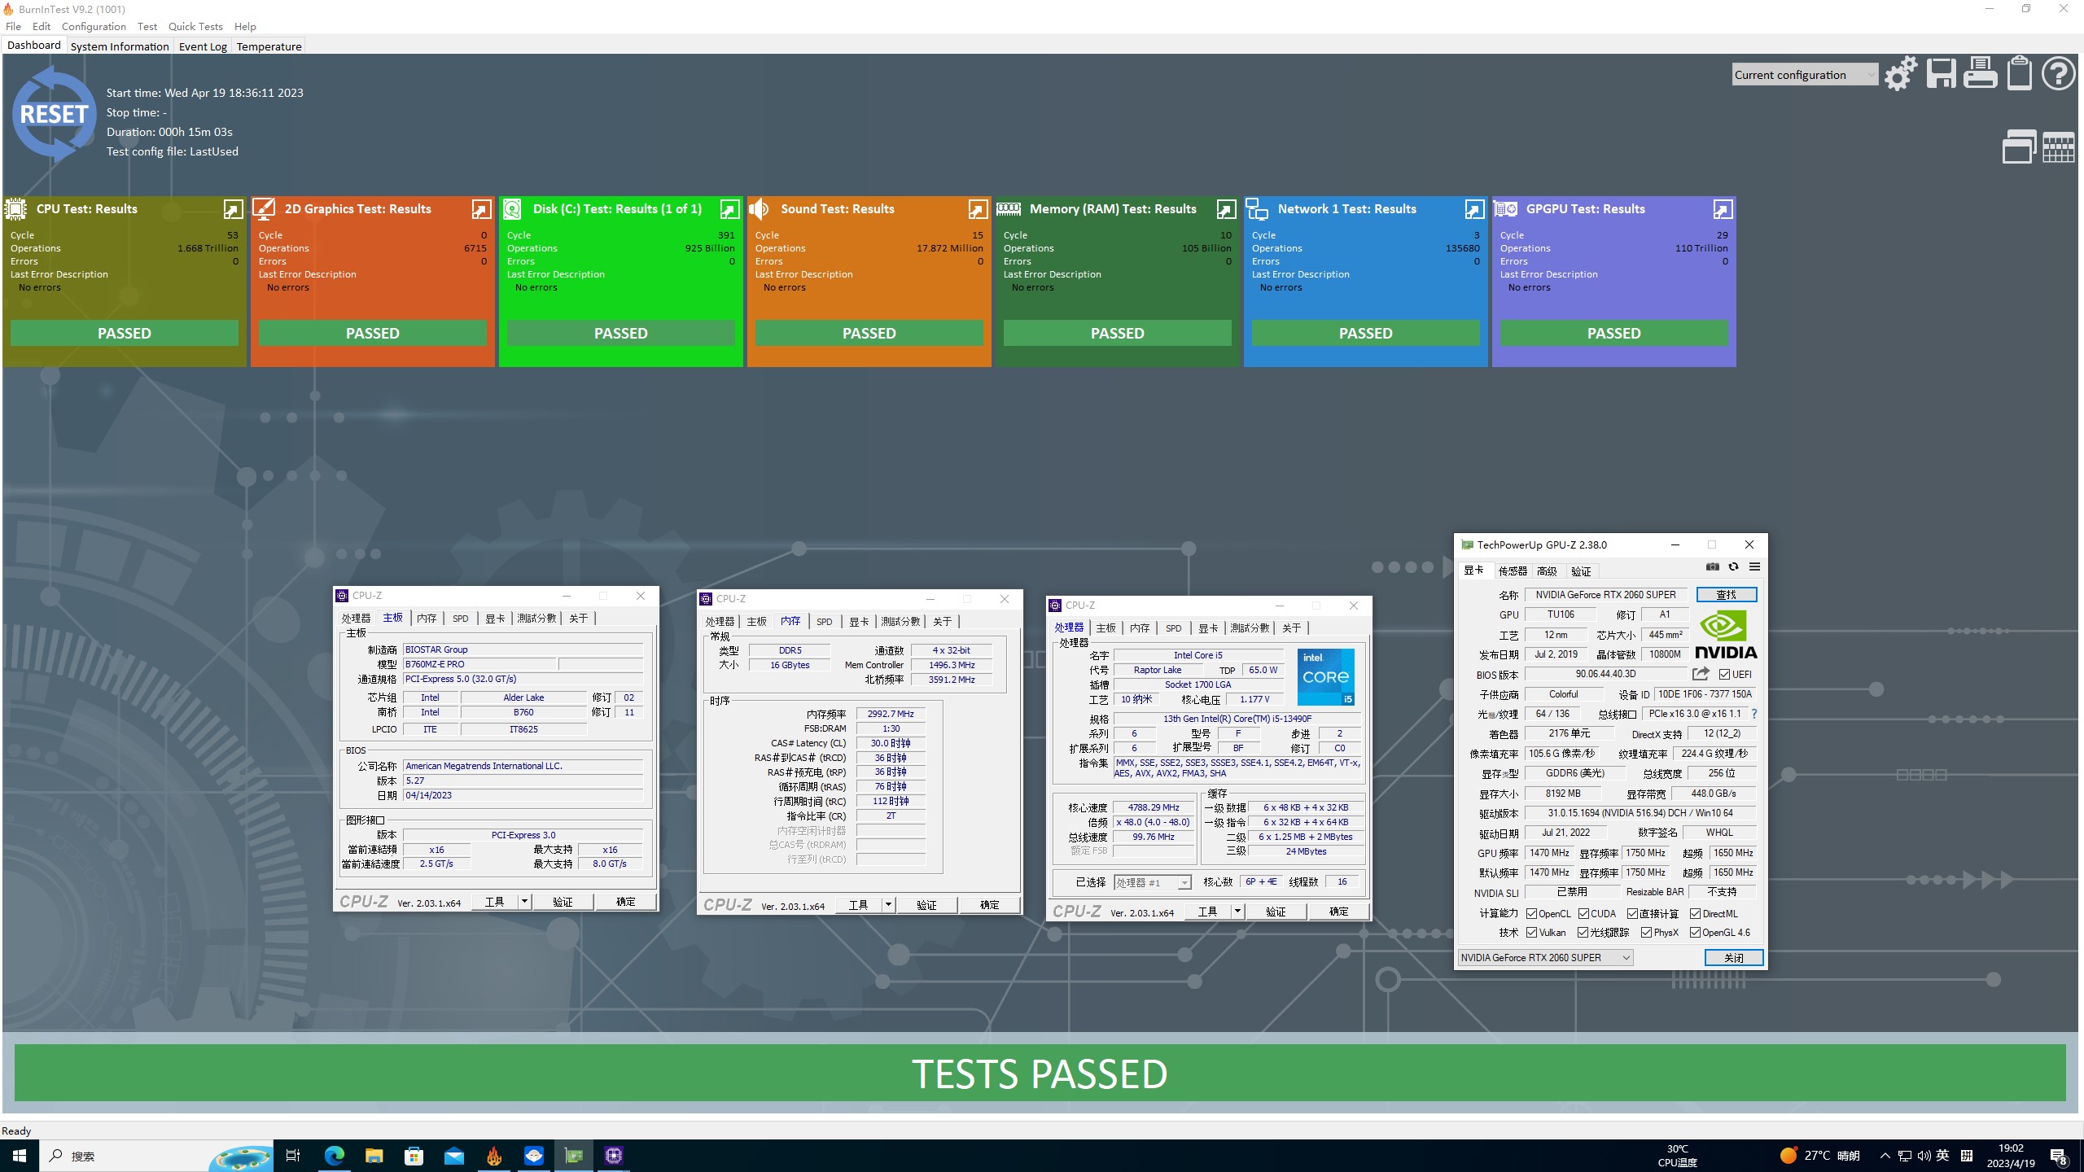Toggle OpenGL 4.6 checkbox in GPU-Z
Viewport: 2084px width, 1172px height.
1696,933
